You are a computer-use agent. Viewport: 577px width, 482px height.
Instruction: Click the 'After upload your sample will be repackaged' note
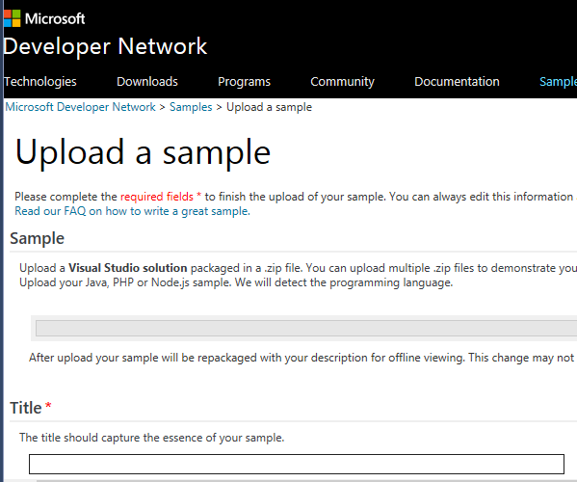(x=302, y=358)
